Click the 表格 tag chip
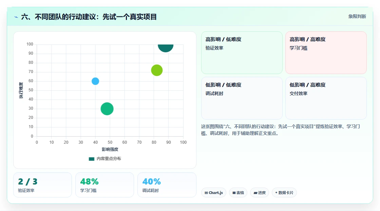 pyautogui.click(x=238, y=193)
